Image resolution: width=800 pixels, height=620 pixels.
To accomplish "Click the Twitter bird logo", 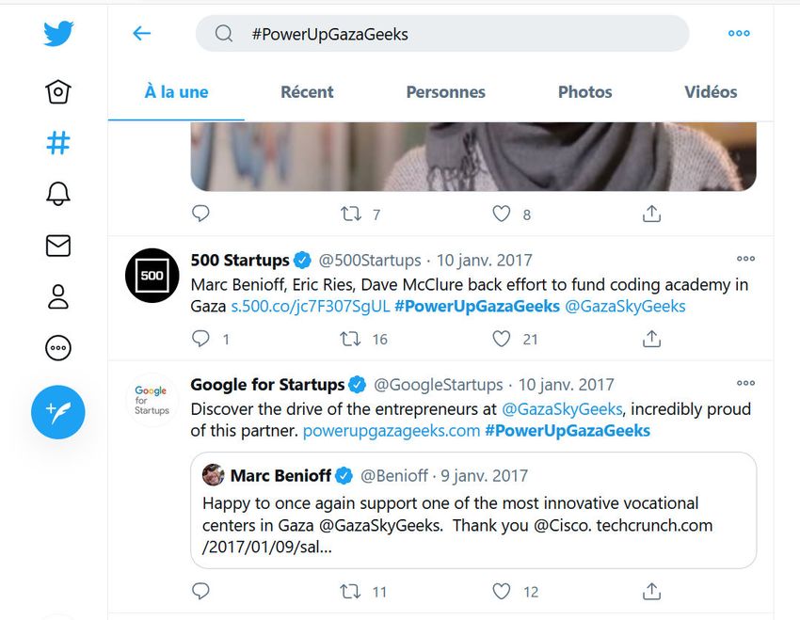I will tap(57, 35).
